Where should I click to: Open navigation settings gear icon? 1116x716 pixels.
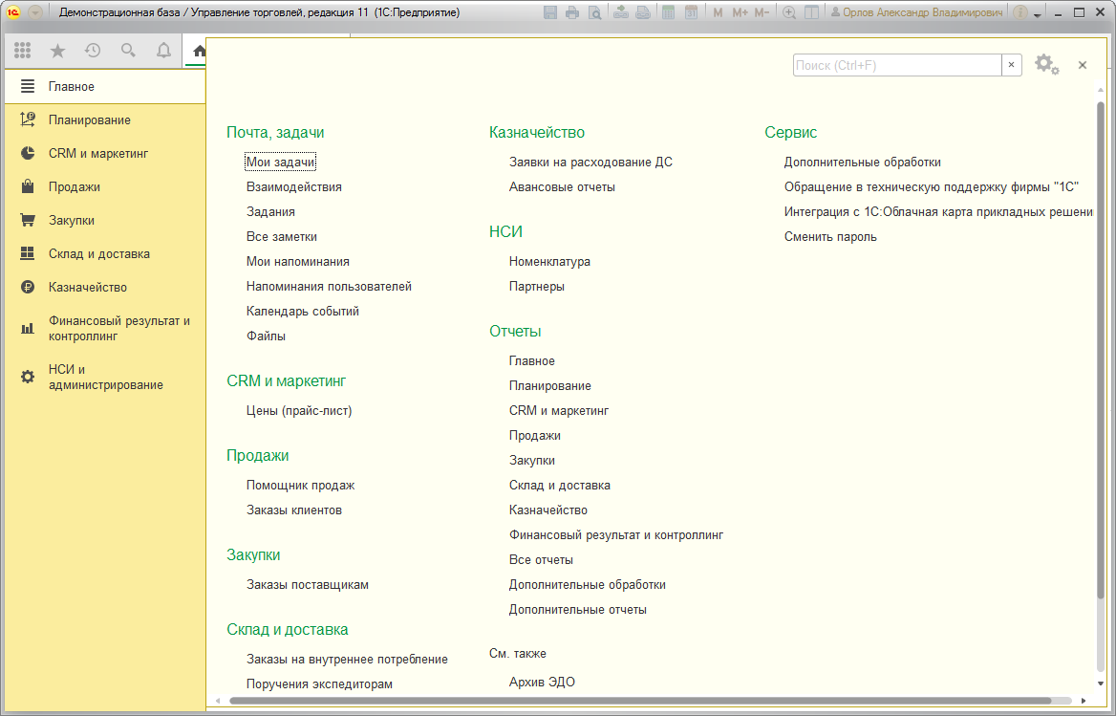pos(1046,65)
